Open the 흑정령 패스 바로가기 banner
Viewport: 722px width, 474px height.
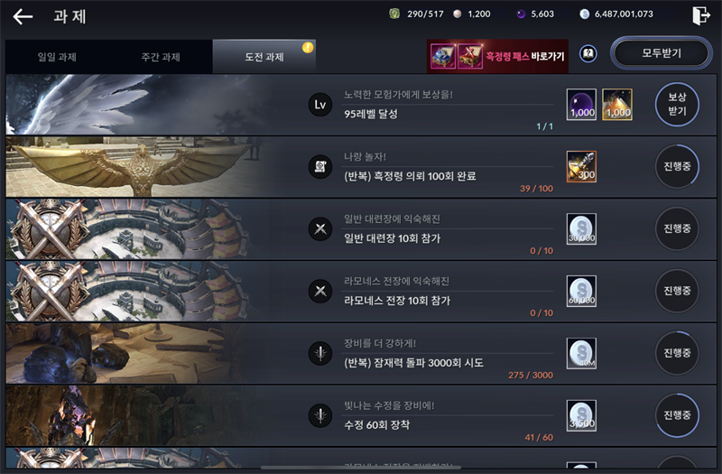[498, 56]
